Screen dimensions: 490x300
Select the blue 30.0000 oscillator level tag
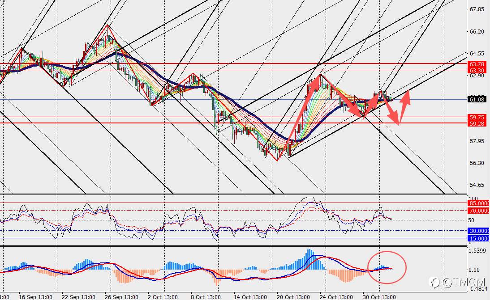coord(479,231)
